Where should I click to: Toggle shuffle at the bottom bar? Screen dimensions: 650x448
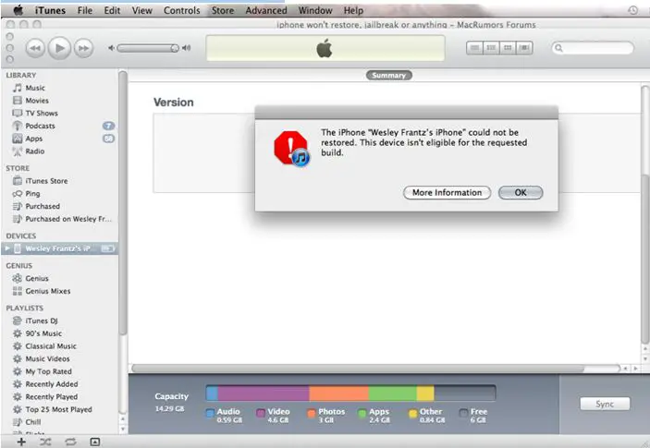pyautogui.click(x=45, y=442)
